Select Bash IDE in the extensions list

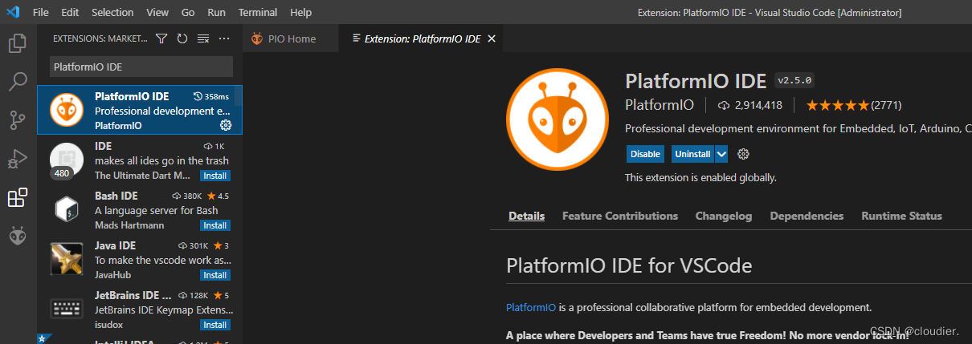(140, 209)
